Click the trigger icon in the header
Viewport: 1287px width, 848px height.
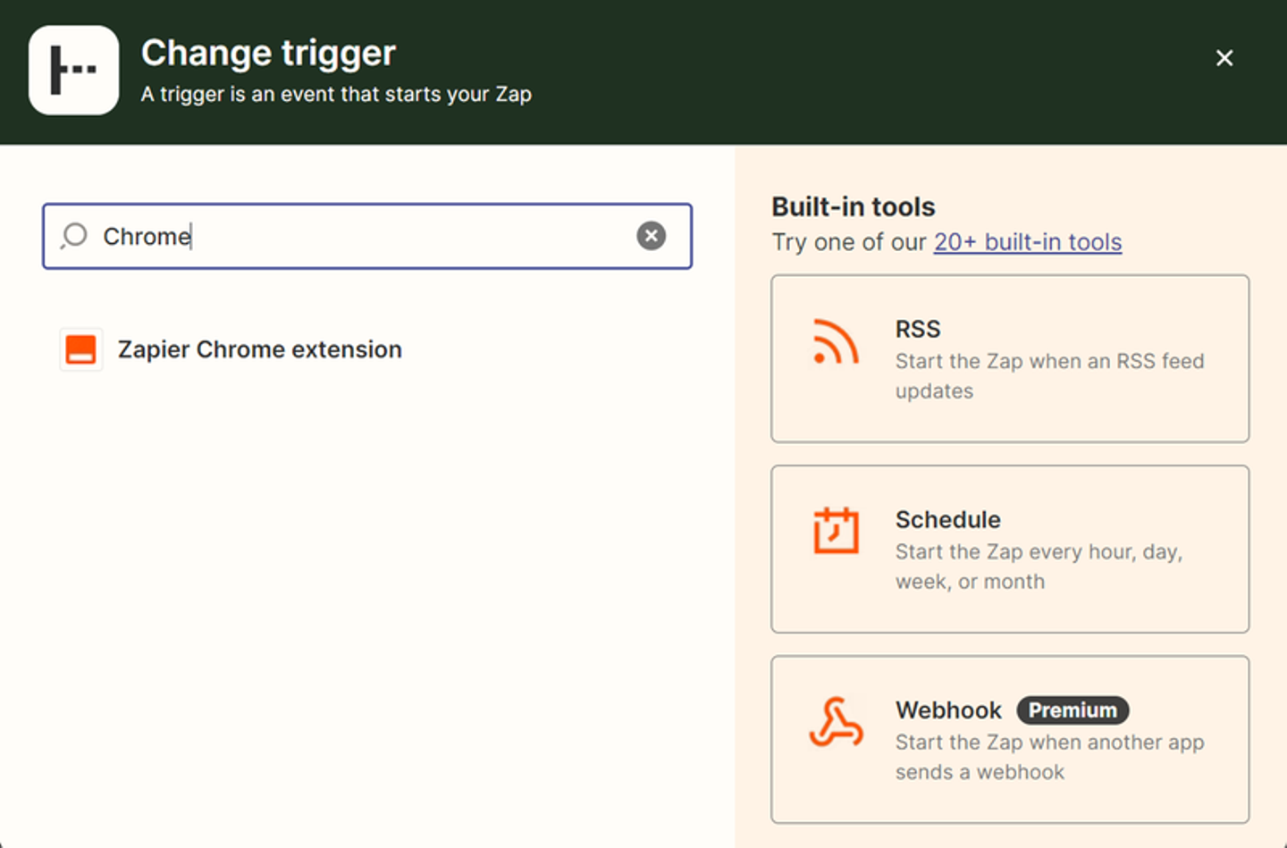click(73, 70)
